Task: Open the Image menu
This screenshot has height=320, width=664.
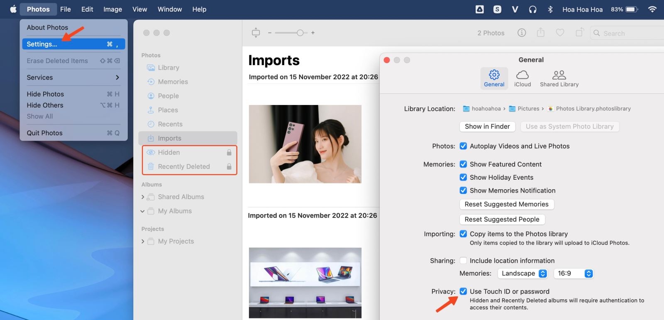Action: click(x=112, y=9)
